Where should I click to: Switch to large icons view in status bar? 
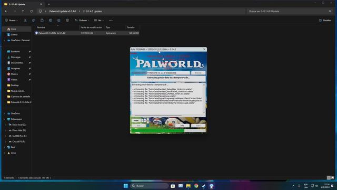333,178
